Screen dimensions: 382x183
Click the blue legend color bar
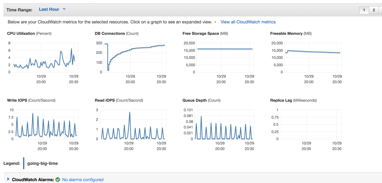pos(24,163)
